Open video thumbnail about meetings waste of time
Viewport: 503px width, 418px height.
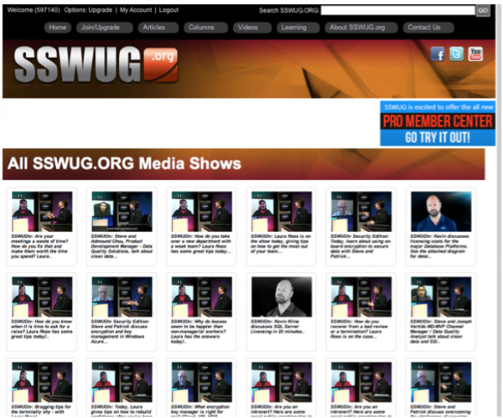[42, 212]
